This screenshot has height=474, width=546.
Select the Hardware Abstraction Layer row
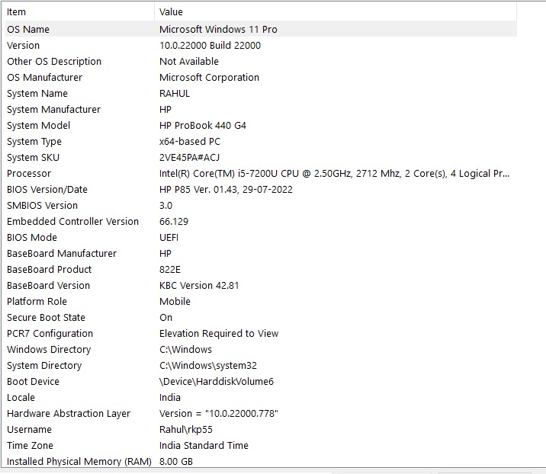point(261,414)
